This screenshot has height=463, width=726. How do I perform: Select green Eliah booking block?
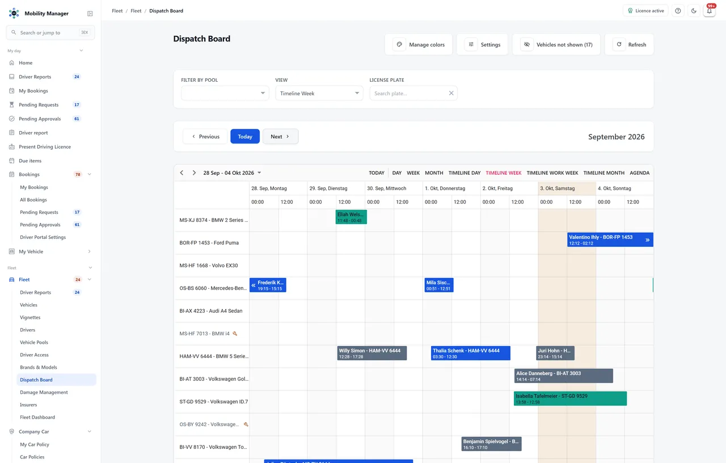pos(351,217)
